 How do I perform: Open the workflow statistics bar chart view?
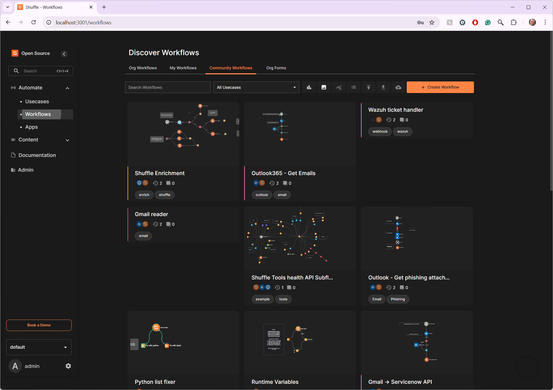click(309, 87)
